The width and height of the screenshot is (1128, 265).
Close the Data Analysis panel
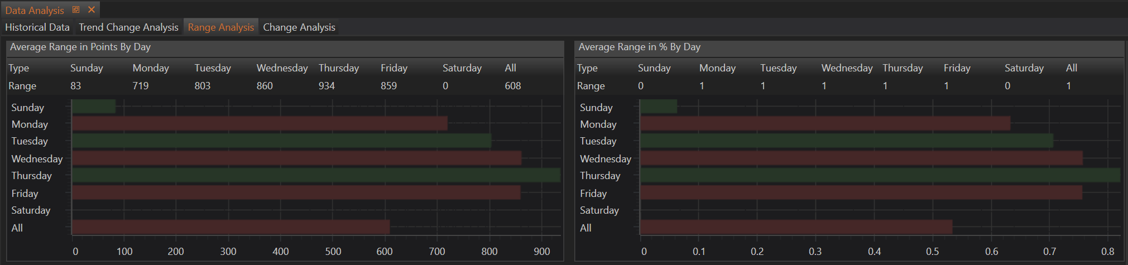(x=92, y=9)
